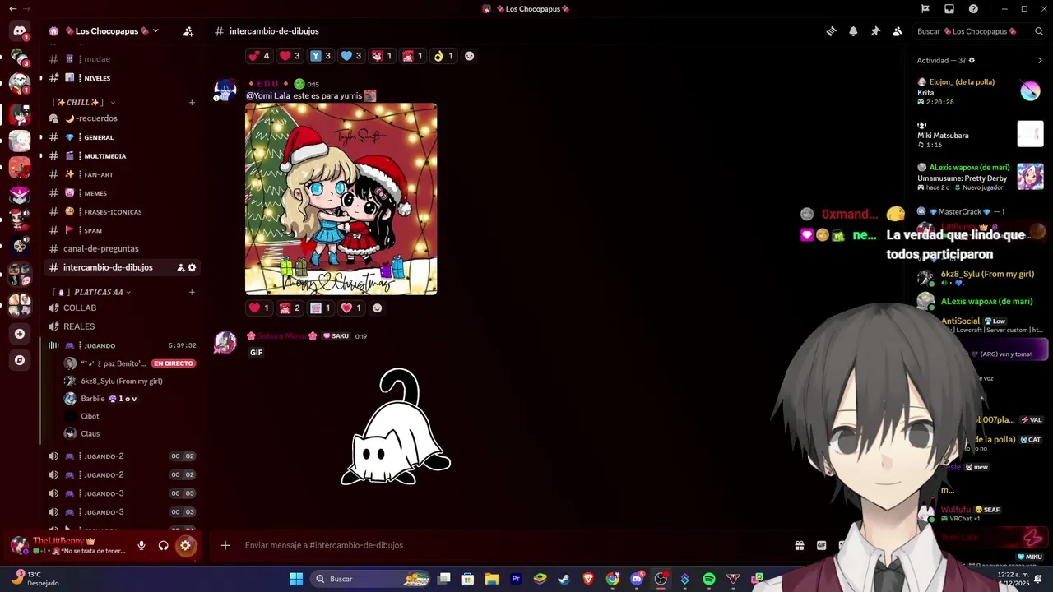Click the @Yomi Lala mention
Viewport: 1053px width, 592px height.
[268, 95]
